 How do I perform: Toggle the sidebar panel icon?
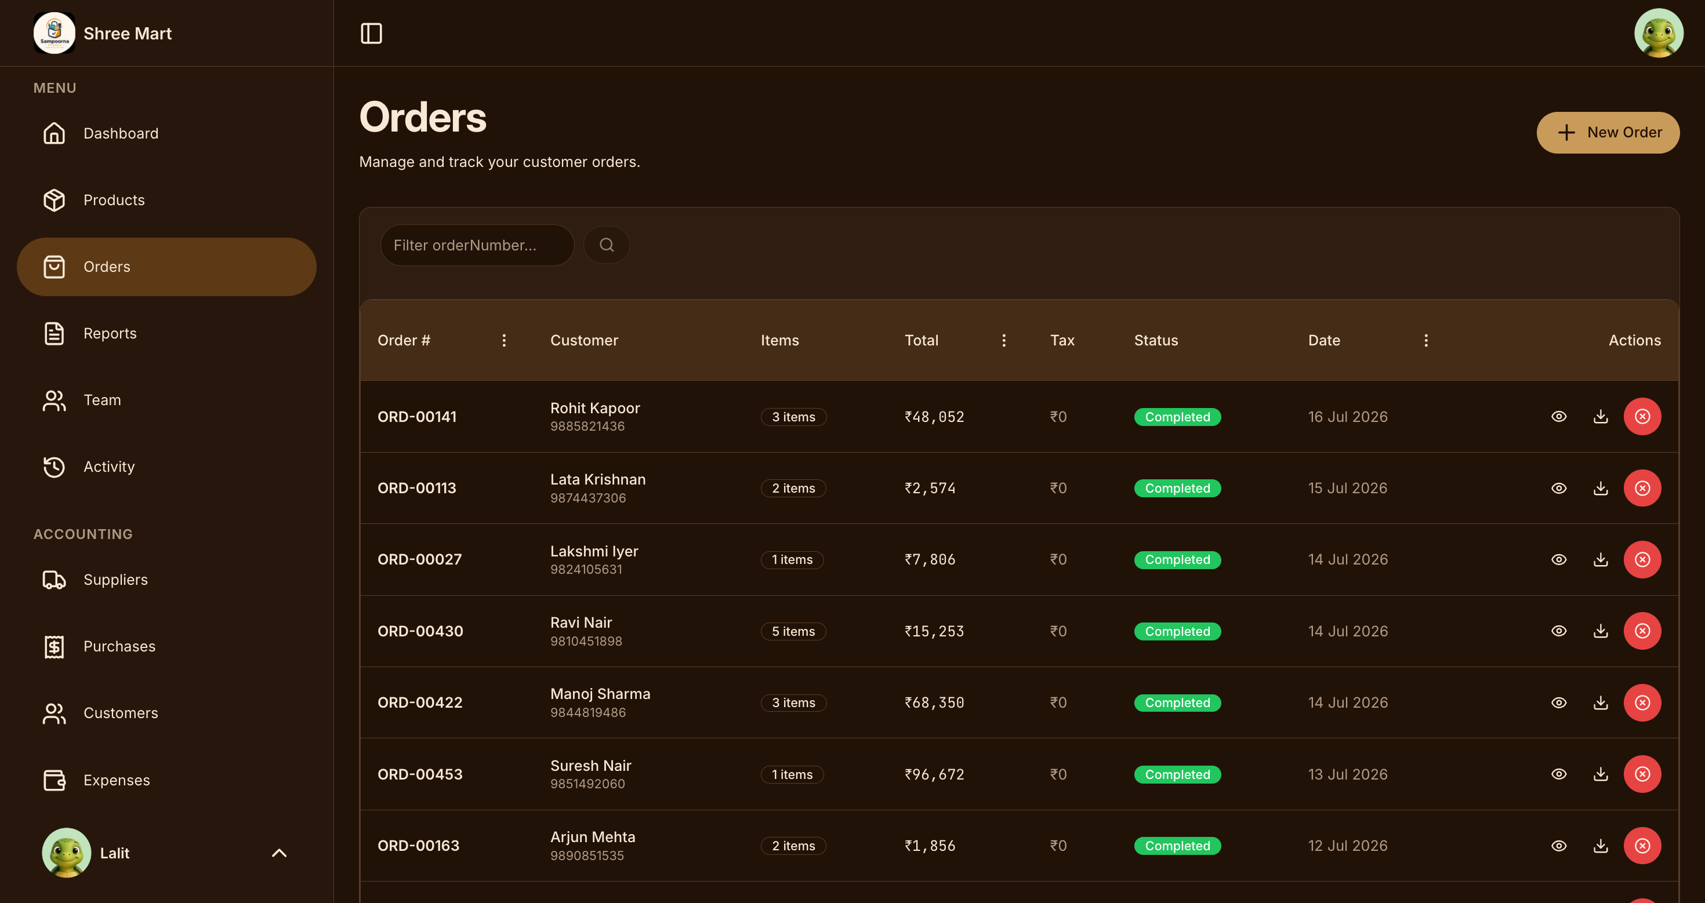[371, 33]
